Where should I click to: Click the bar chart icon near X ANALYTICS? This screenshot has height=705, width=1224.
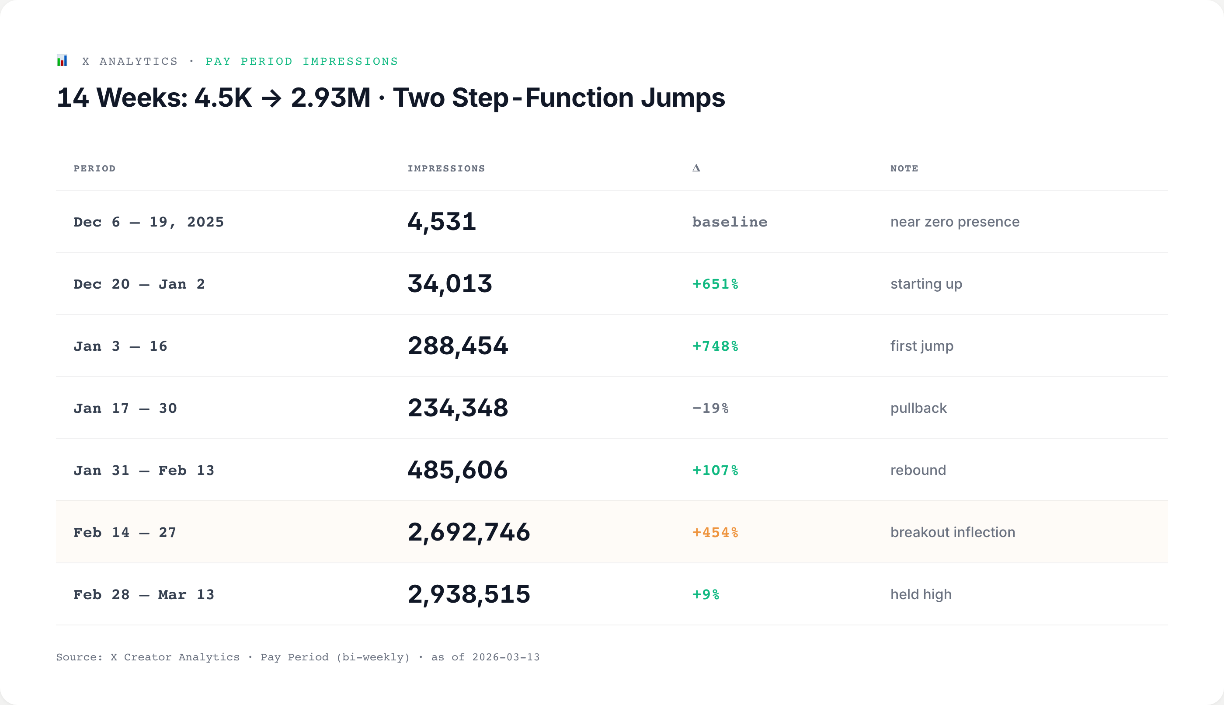click(x=62, y=60)
